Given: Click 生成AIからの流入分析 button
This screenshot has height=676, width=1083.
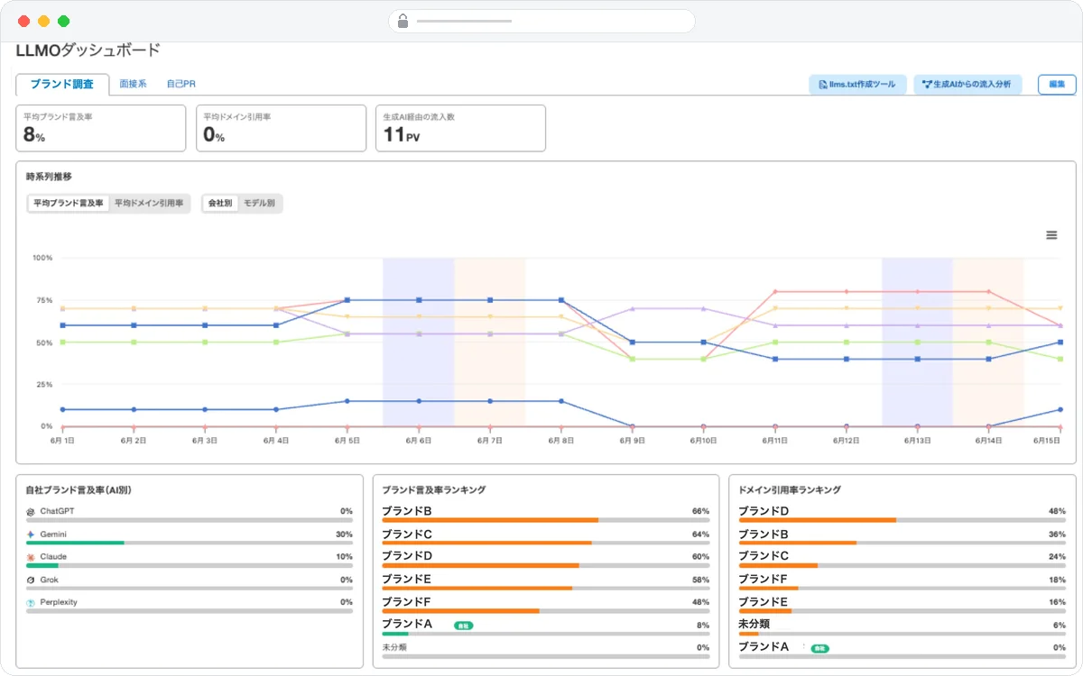Looking at the screenshot, I should coord(967,84).
